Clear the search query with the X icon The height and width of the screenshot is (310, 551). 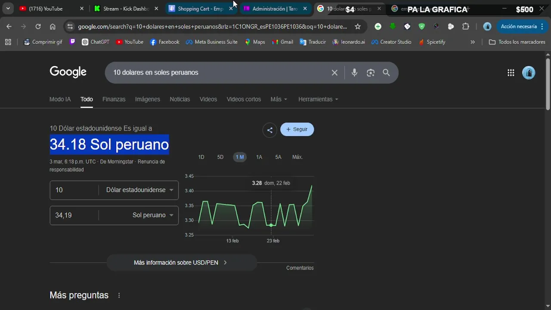tap(334, 73)
